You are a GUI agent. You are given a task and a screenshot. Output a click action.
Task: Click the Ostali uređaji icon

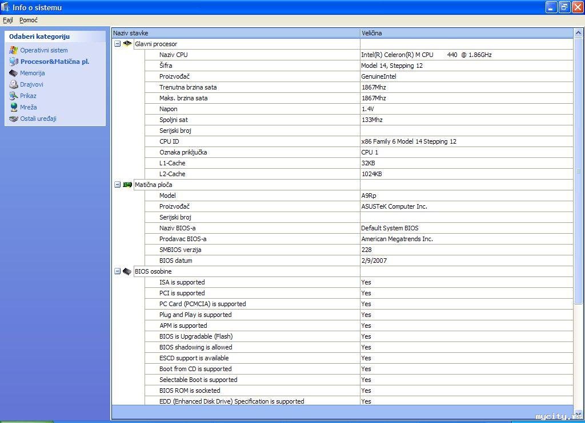tap(14, 119)
